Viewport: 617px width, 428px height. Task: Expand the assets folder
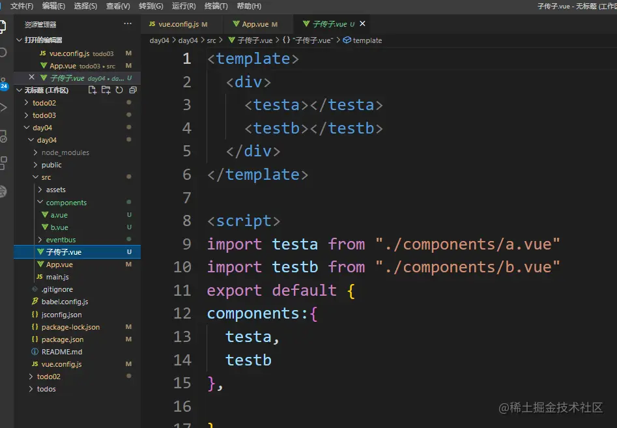(x=40, y=190)
